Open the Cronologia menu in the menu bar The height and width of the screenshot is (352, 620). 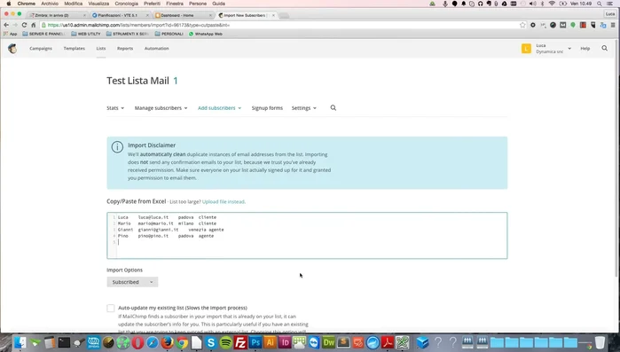tap(127, 4)
